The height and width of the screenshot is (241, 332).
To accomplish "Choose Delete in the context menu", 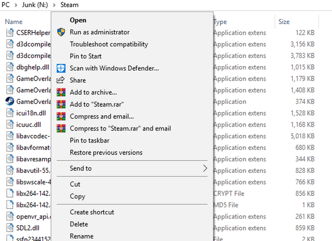I will [x=79, y=224].
